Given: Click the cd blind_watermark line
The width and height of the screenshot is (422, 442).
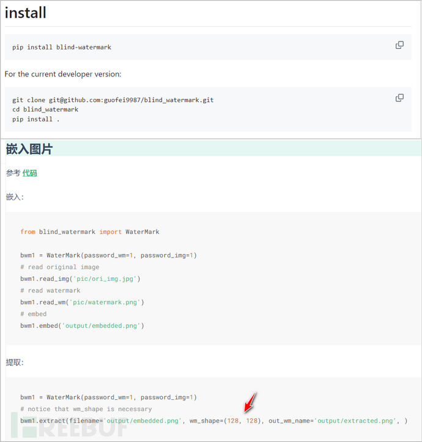Looking at the screenshot, I should pos(45,109).
